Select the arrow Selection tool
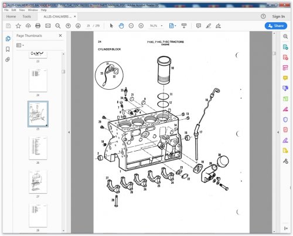Image resolution: width=293 pixels, height=236 pixels. coord(111,26)
